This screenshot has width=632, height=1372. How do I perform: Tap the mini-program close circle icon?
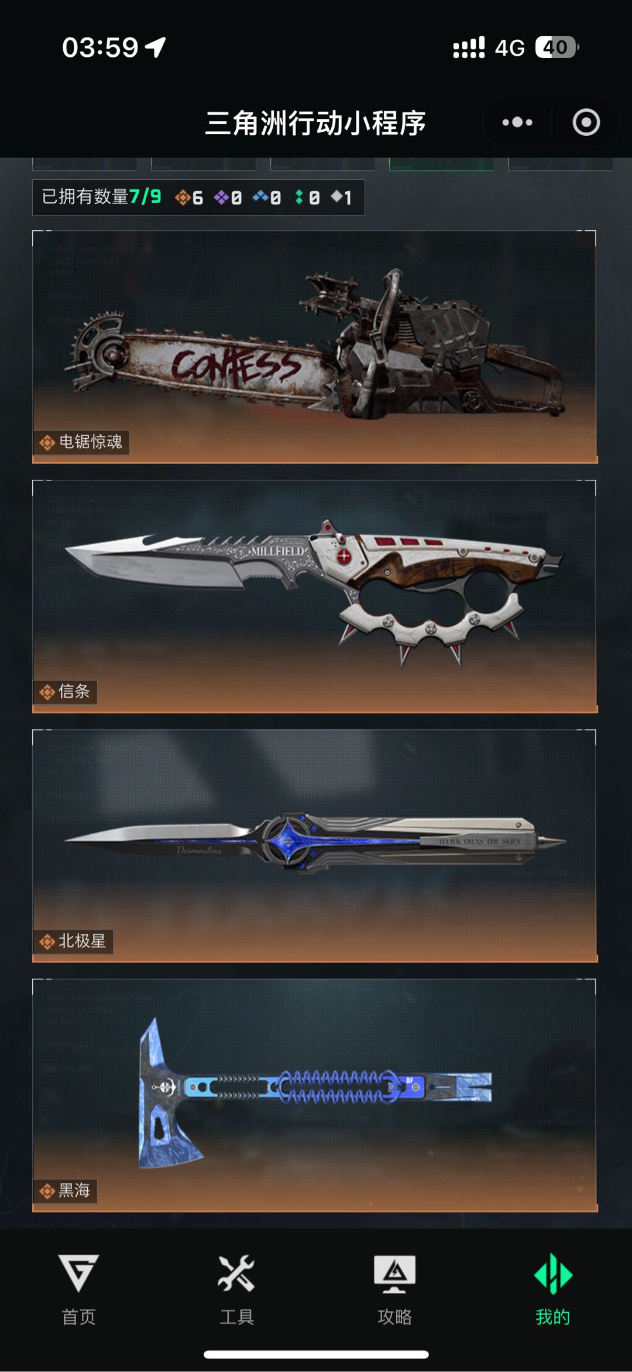point(586,122)
